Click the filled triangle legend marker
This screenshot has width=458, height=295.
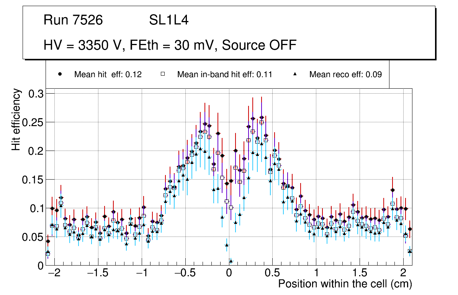295,75
